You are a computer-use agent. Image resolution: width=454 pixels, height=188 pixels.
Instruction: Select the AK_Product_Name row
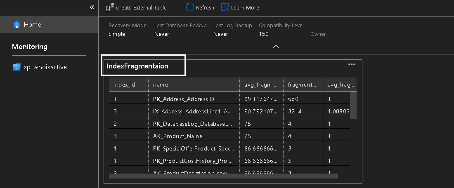(x=178, y=136)
